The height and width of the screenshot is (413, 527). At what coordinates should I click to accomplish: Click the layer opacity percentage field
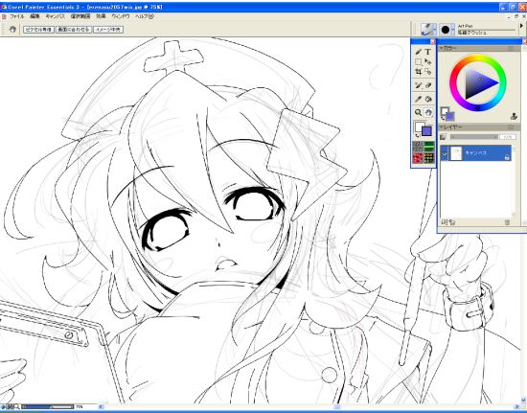coord(508,137)
